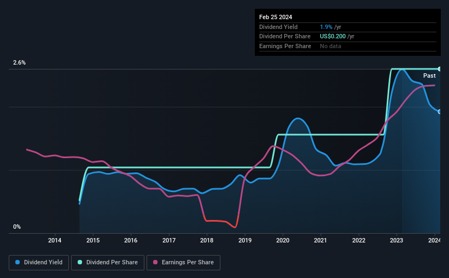
Task: Click the US$0.200 Dividend Per Share value
Action: click(333, 37)
